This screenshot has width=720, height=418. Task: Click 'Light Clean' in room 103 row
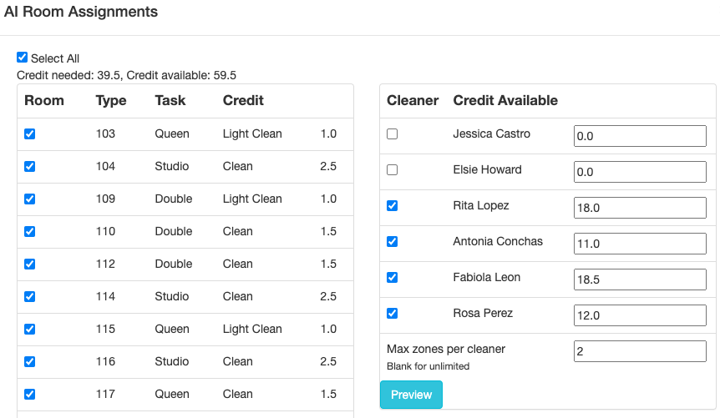coord(252,134)
